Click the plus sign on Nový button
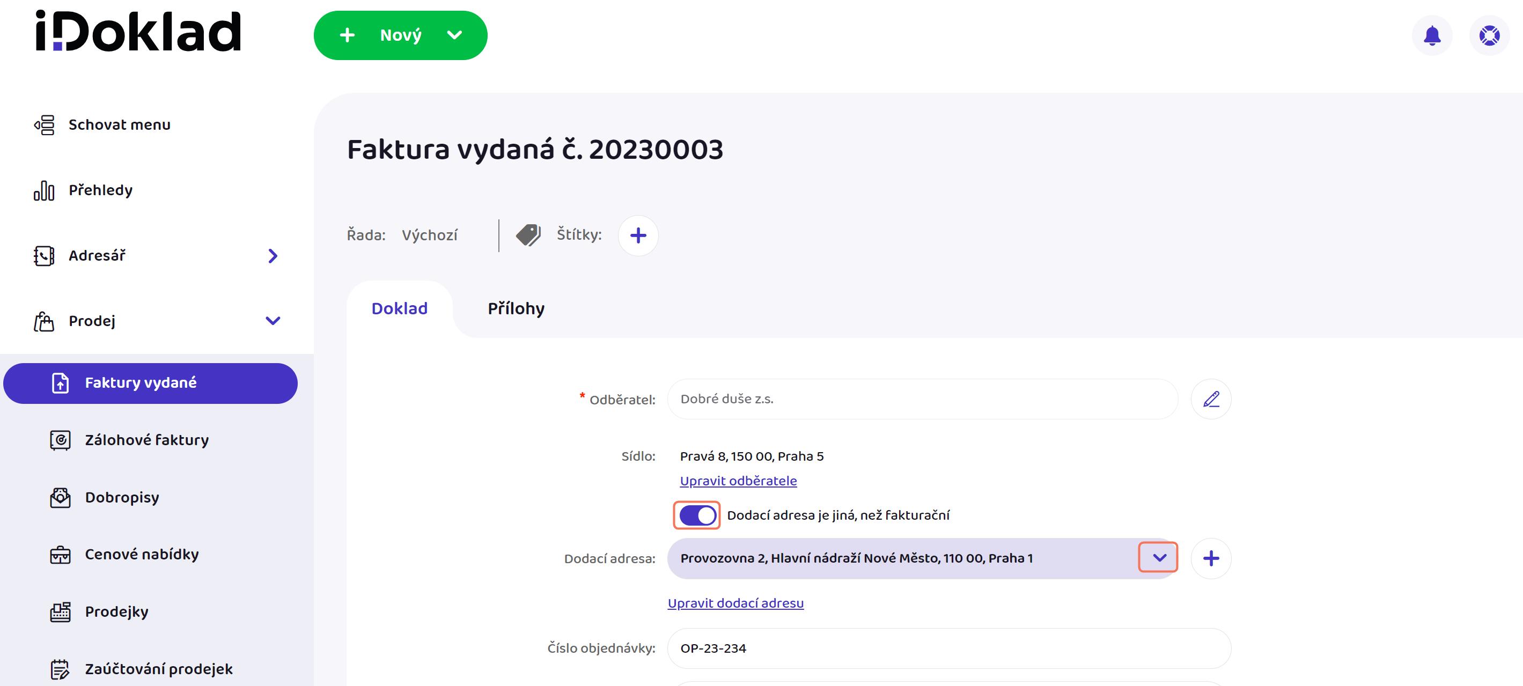The width and height of the screenshot is (1523, 686). (x=347, y=35)
